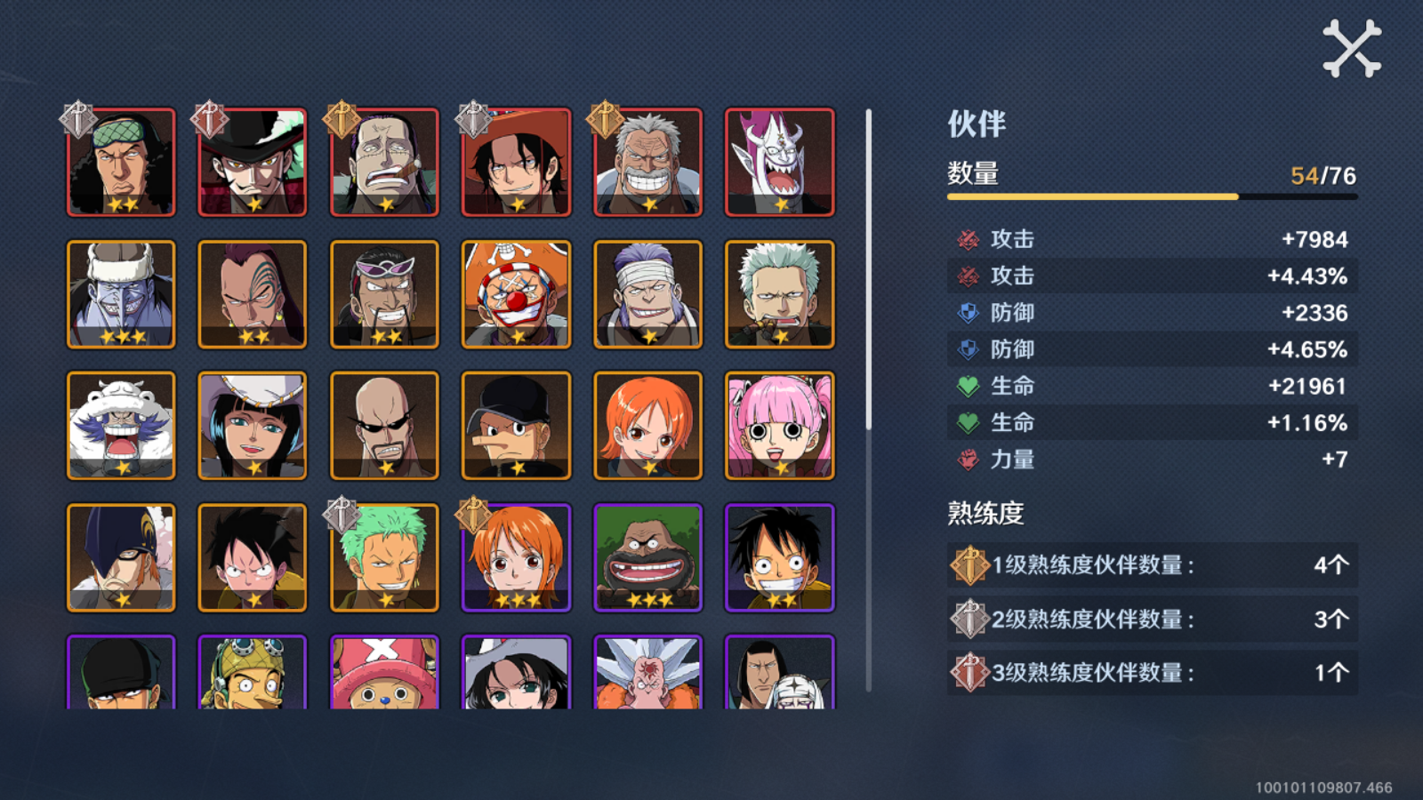This screenshot has width=1423, height=800.
Task: Select Mihawk portrait with black feathered hat
Action: point(253,162)
